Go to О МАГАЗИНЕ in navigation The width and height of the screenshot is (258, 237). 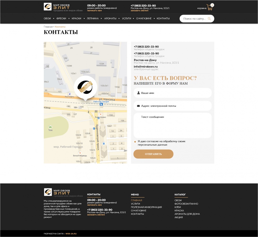(144, 19)
